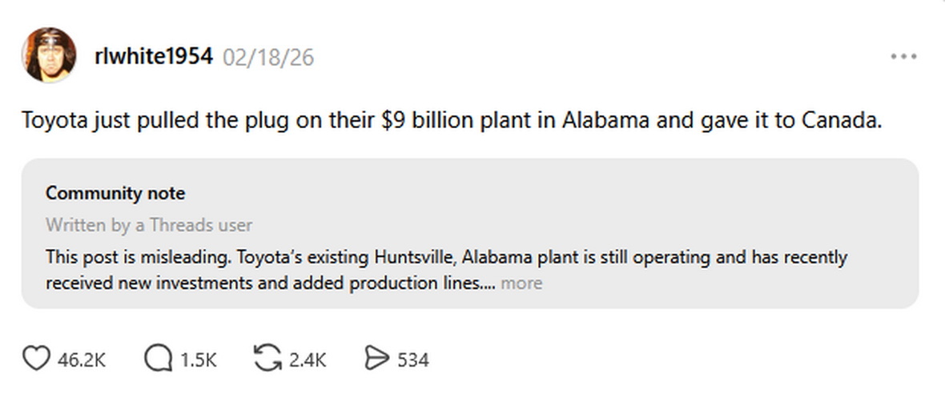Screen dimensions: 945x394
Task: Share the post with the paper-plane icon
Action: coord(376,360)
